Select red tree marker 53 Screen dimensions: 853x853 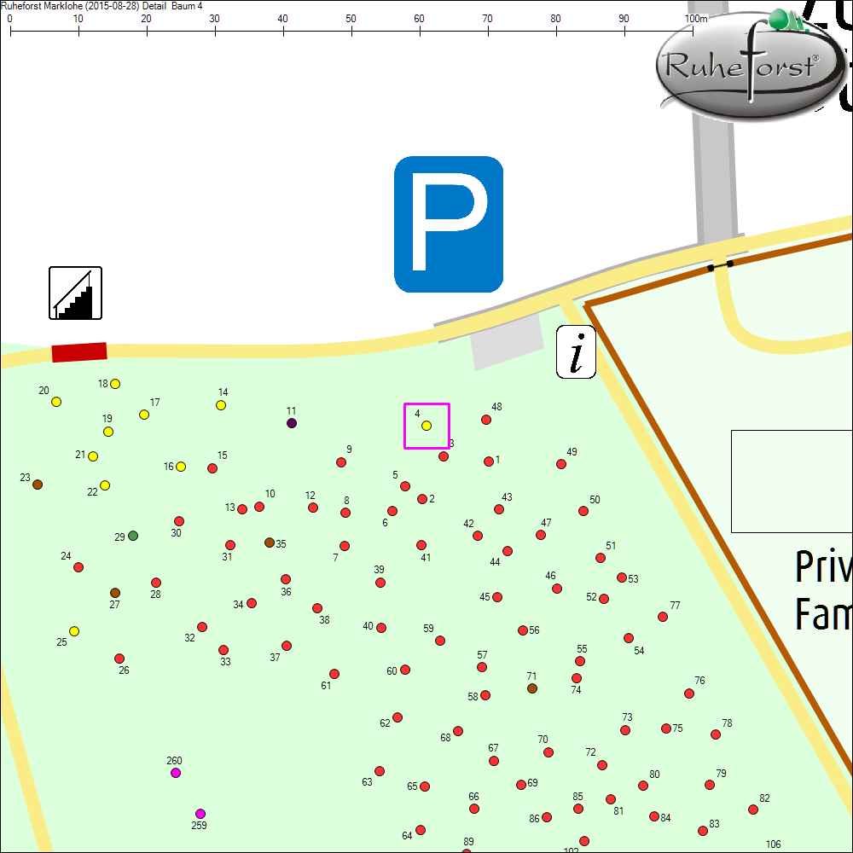(622, 577)
